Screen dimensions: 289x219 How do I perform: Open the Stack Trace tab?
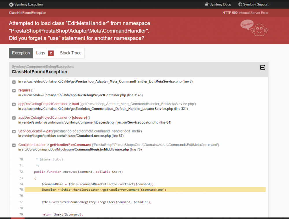[x=71, y=53]
